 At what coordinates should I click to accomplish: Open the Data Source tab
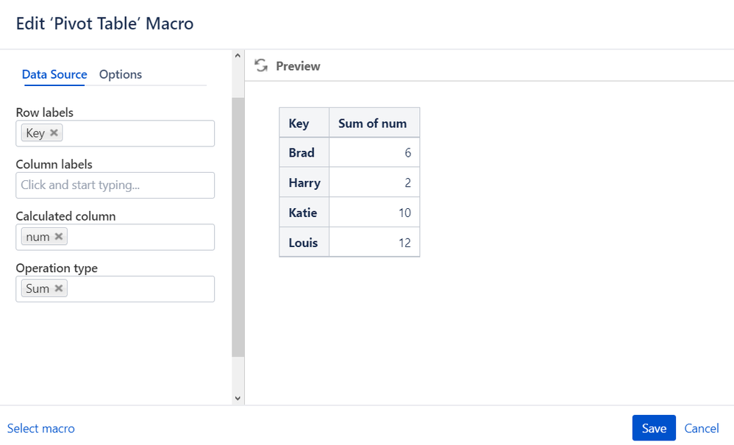54,74
